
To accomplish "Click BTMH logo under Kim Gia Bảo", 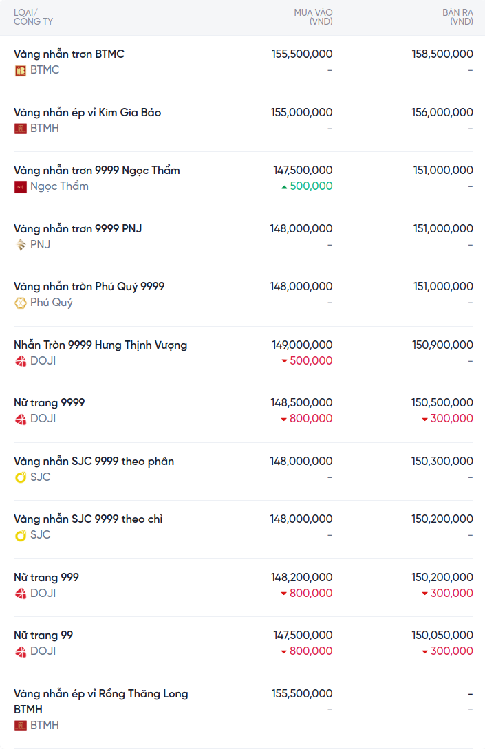I will [21, 129].
